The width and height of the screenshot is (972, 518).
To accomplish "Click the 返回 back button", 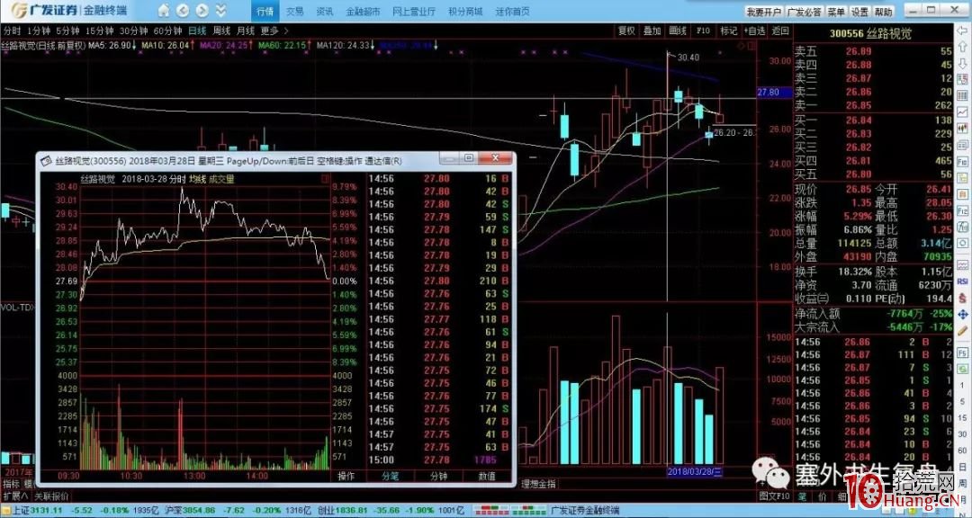I will click(779, 31).
